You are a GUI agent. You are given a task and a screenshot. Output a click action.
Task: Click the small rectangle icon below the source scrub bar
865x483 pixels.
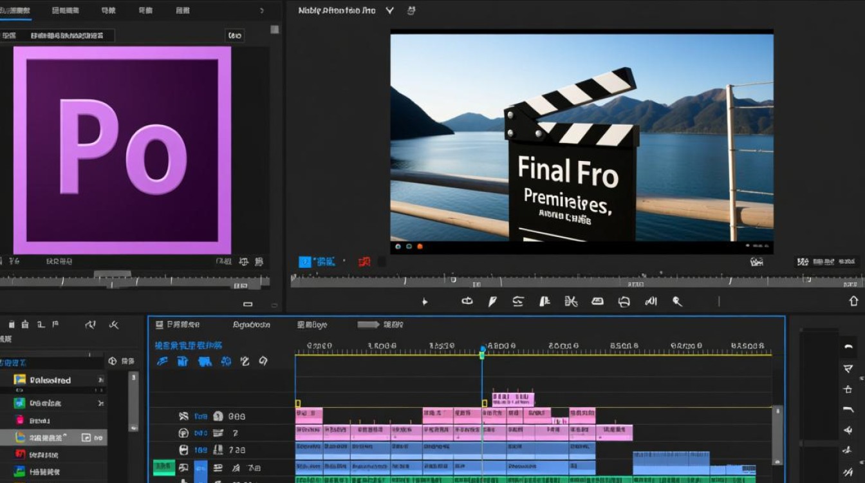point(248,304)
